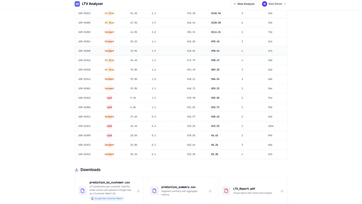Click the Lost badge for USR-01009
Viewport: 362px width, 204px height.
(110, 136)
